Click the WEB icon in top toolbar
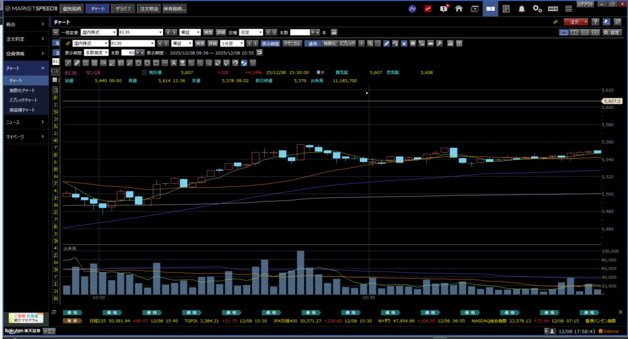 [x=553, y=9]
